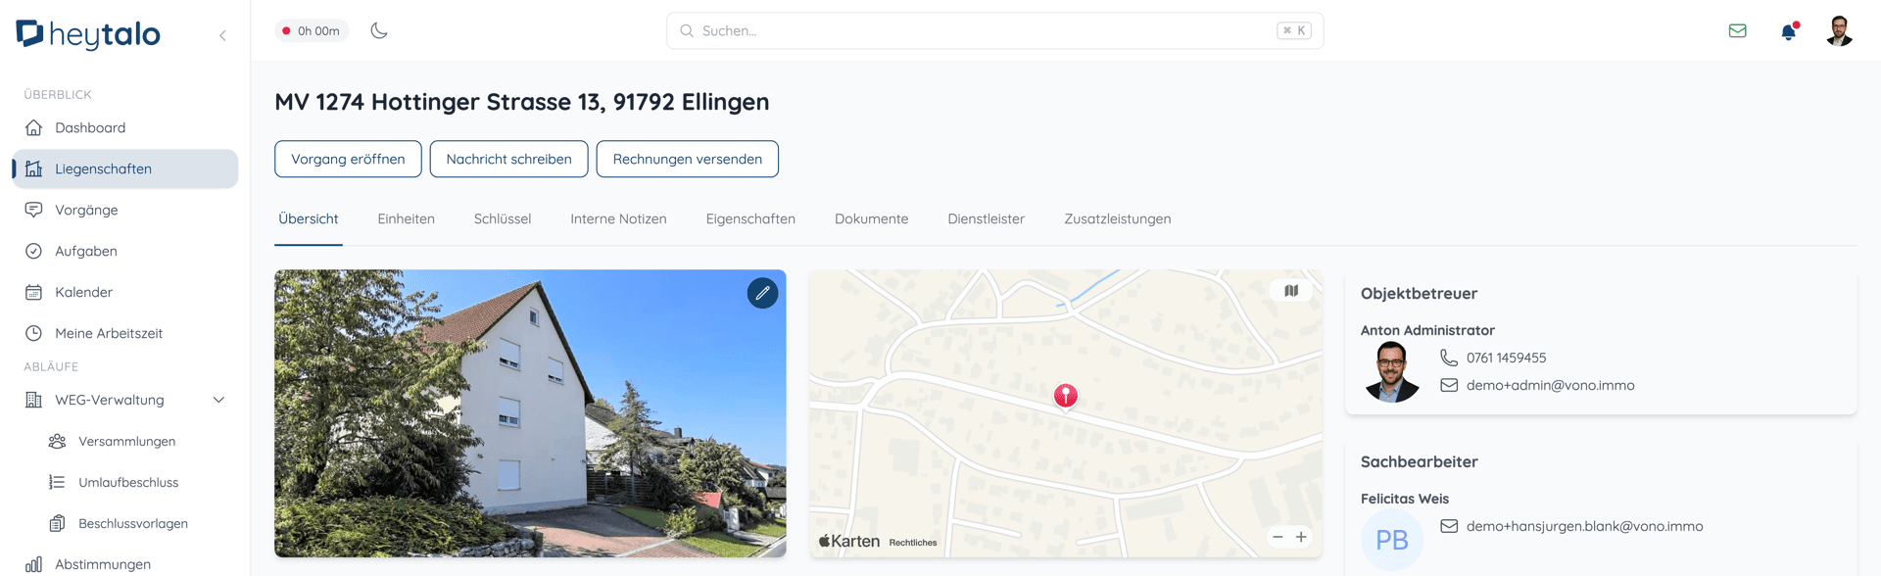This screenshot has height=576, width=1881.
Task: Click phone number 0761 1459455
Action: 1506,359
